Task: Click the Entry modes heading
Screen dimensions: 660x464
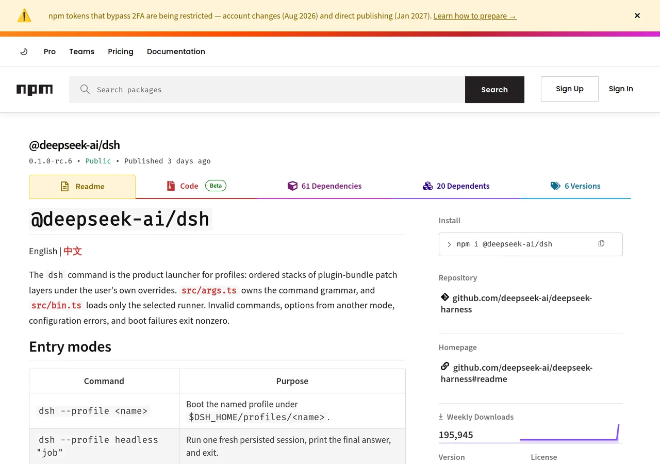Action: (70, 346)
